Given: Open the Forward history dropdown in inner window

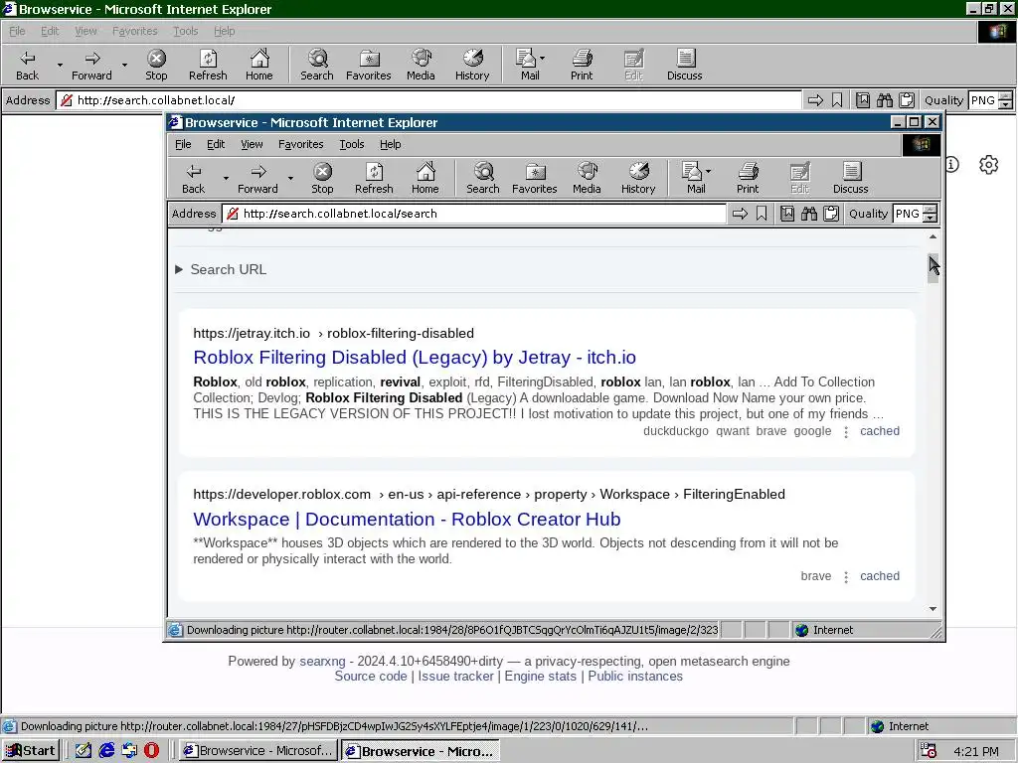Looking at the screenshot, I should [x=290, y=179].
